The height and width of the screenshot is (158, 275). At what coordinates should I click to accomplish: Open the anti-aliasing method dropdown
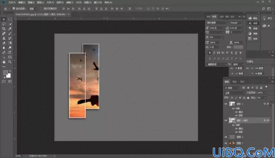pyautogui.click(x=238, y=64)
